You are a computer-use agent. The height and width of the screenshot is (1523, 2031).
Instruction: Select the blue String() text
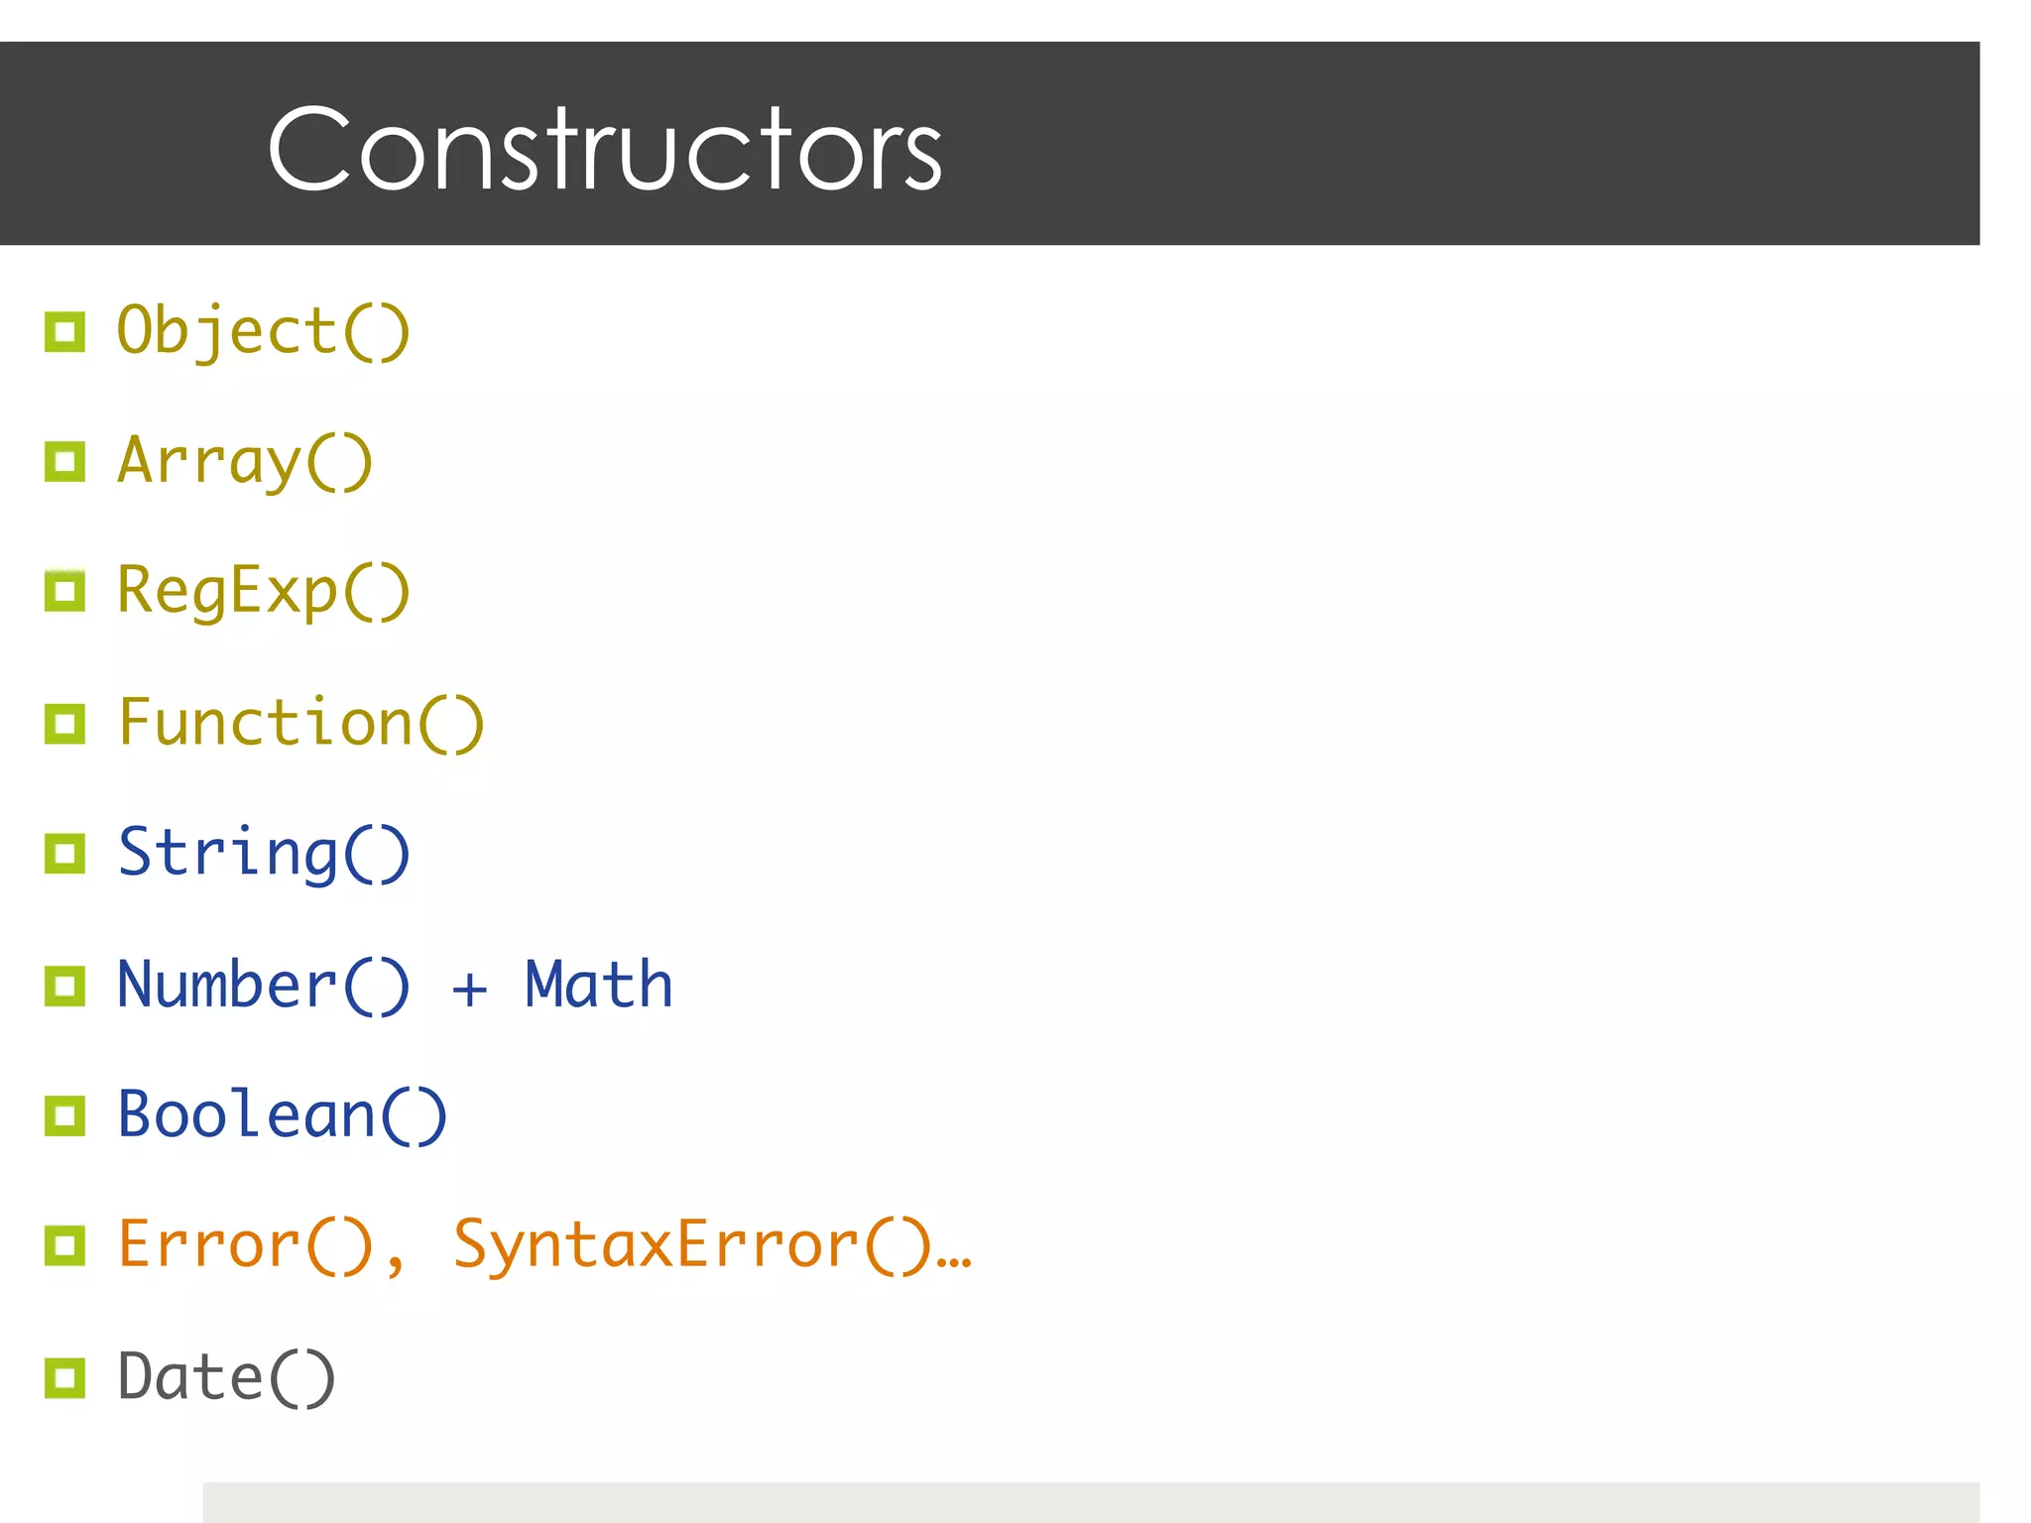[x=263, y=854]
